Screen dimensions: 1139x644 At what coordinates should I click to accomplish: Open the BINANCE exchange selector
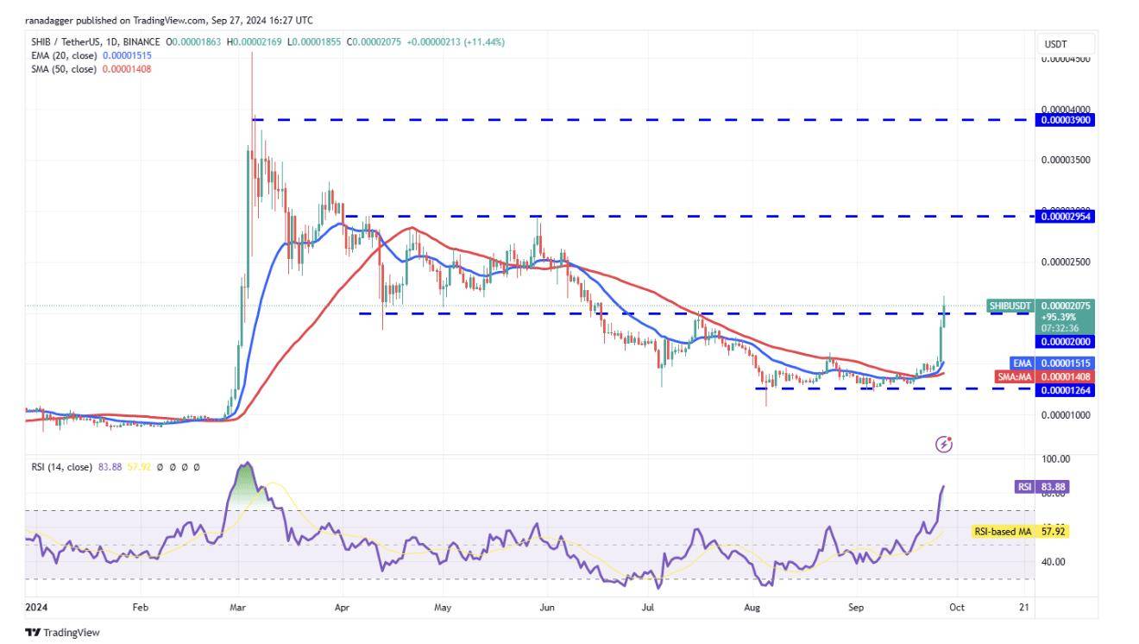[x=141, y=40]
